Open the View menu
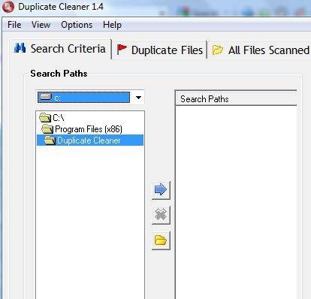Screen dimensions: 311x299 pyautogui.click(x=41, y=25)
